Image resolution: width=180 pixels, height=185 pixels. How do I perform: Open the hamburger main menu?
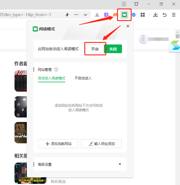pos(174,15)
